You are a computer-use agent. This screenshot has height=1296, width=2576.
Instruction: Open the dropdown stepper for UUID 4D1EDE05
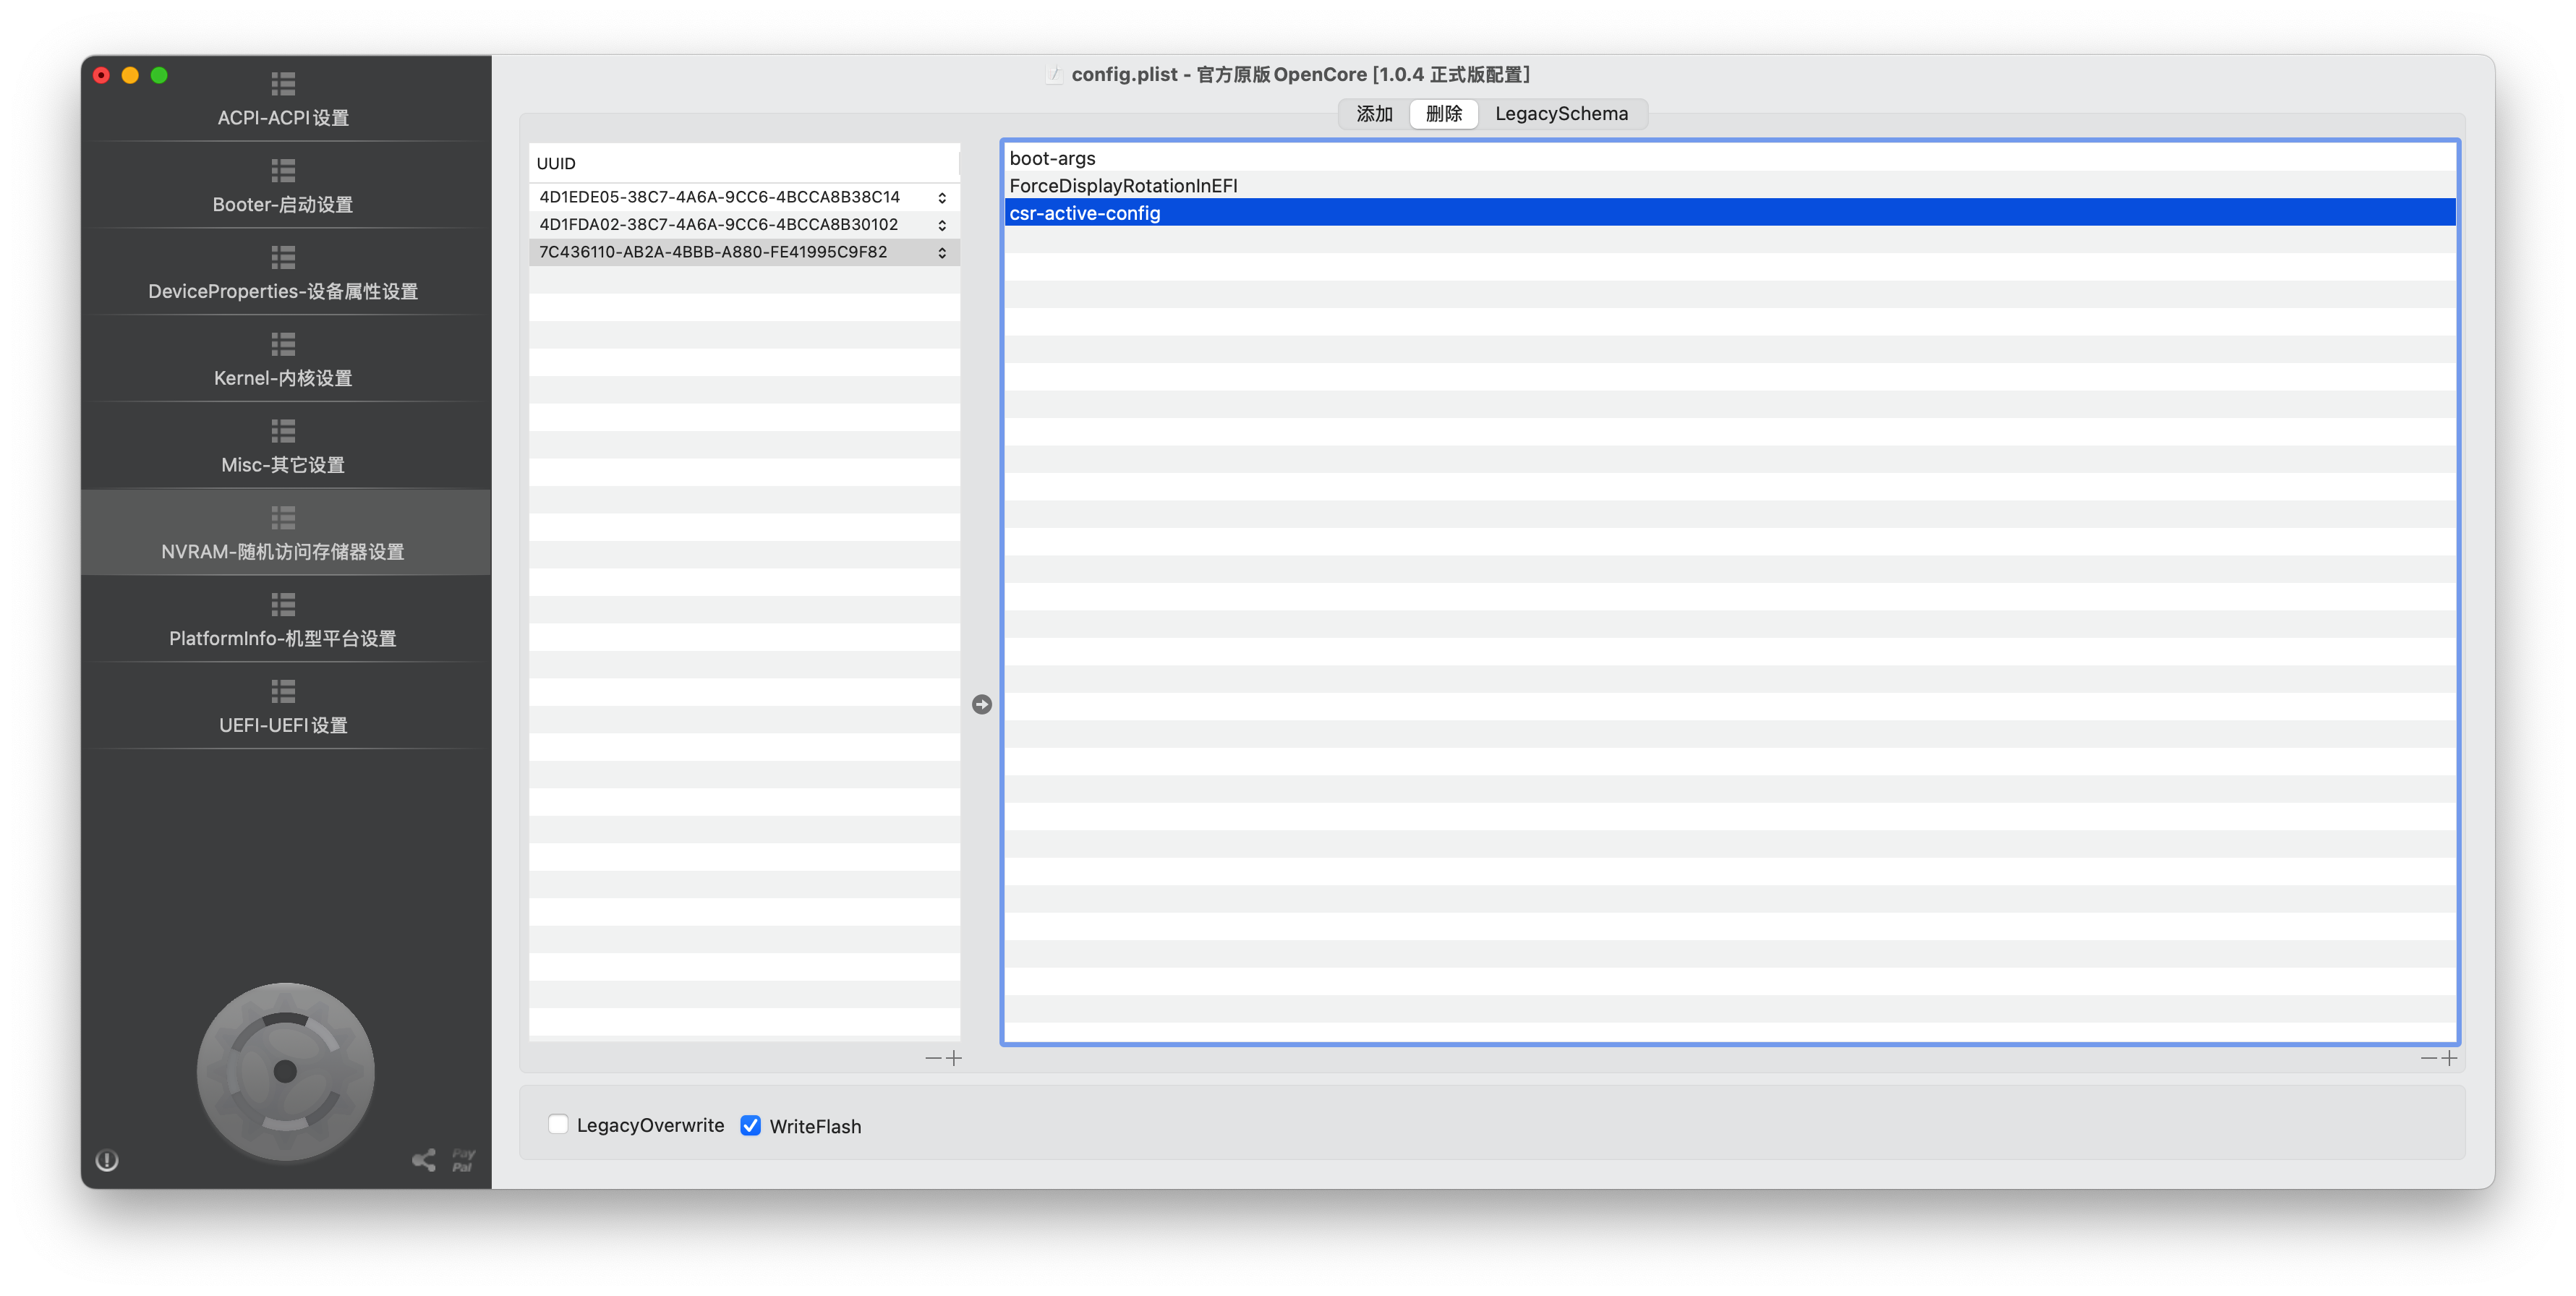pos(942,198)
